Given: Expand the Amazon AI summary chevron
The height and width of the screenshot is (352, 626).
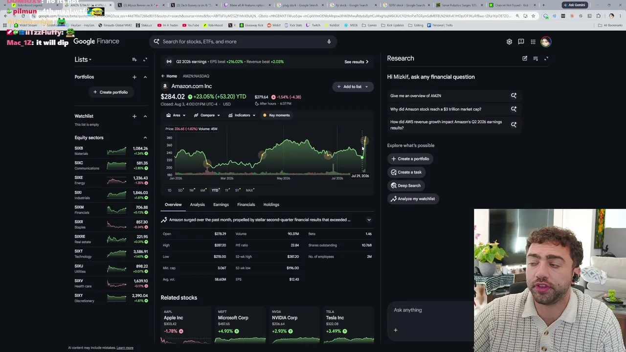Looking at the screenshot, I should pos(369,220).
